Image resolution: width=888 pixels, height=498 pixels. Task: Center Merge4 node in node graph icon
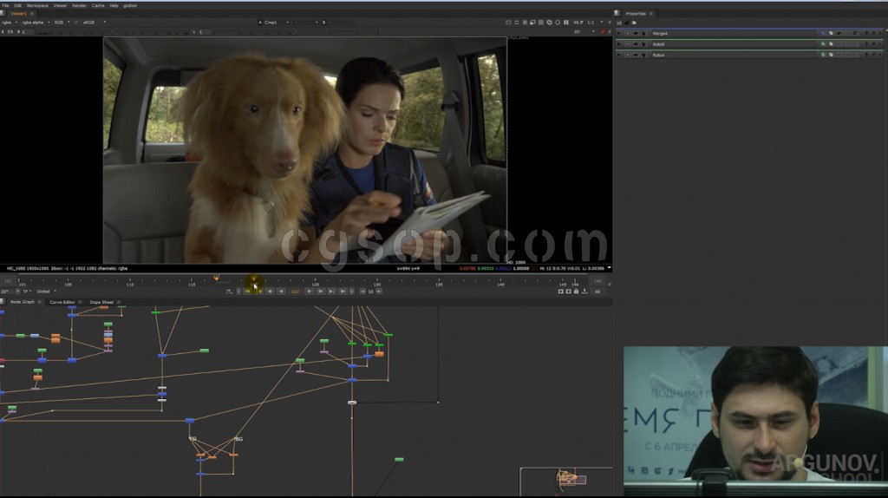(x=628, y=34)
